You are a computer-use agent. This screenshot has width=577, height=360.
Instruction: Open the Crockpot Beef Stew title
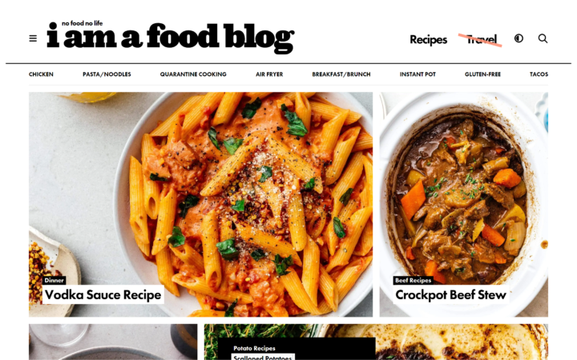coord(451,294)
